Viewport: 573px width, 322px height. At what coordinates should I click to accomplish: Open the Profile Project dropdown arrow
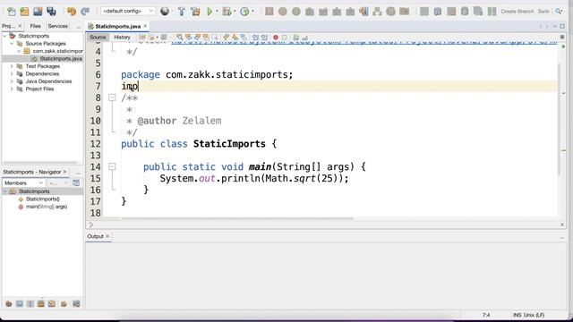click(x=252, y=12)
